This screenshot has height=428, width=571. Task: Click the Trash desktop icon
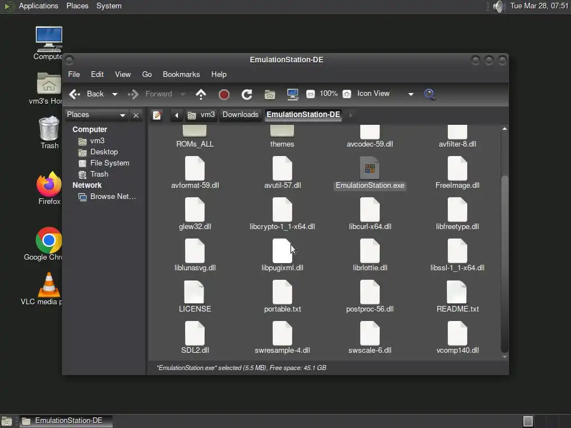49,133
